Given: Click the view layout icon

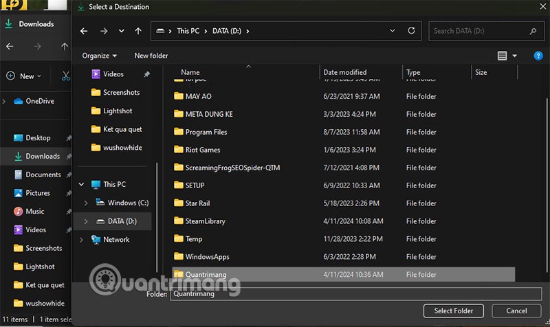Looking at the screenshot, I should [502, 56].
